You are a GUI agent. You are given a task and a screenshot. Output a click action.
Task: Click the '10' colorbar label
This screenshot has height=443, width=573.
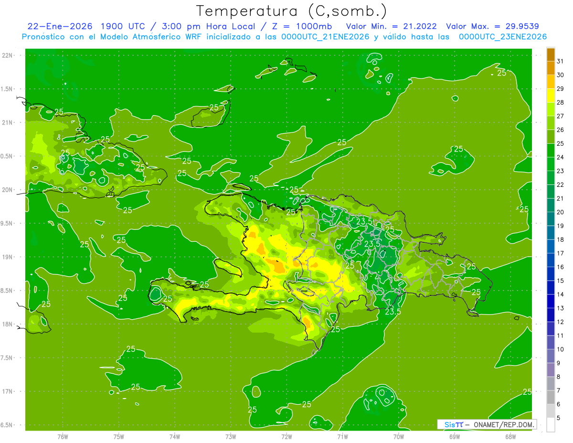561,349
